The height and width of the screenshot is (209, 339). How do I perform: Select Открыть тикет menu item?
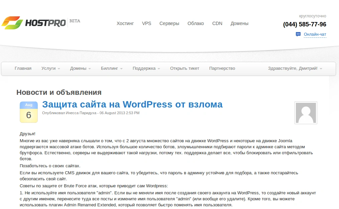(185, 68)
